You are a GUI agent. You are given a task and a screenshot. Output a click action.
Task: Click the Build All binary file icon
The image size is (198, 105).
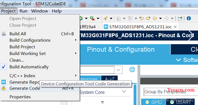[4, 34]
